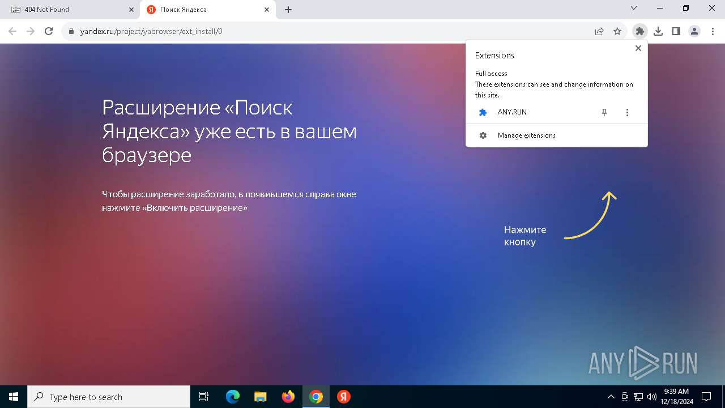
Task: Open the side panel
Action: [x=676, y=31]
